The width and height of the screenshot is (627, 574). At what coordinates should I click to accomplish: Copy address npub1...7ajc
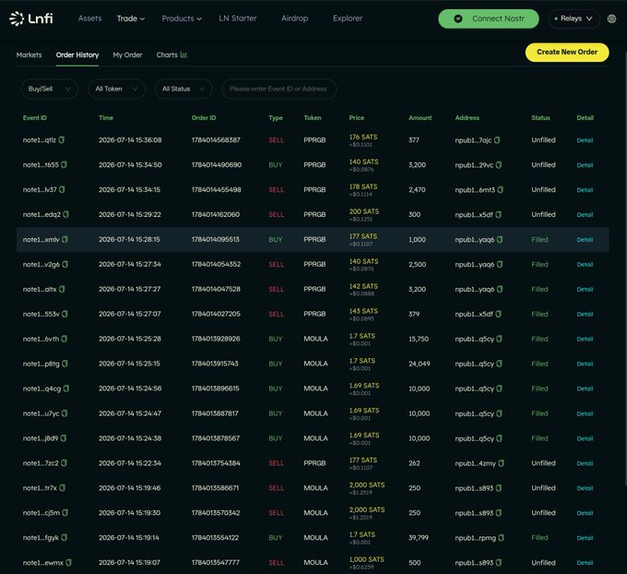(x=497, y=140)
